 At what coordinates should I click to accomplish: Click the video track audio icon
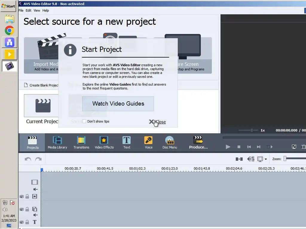(35, 189)
